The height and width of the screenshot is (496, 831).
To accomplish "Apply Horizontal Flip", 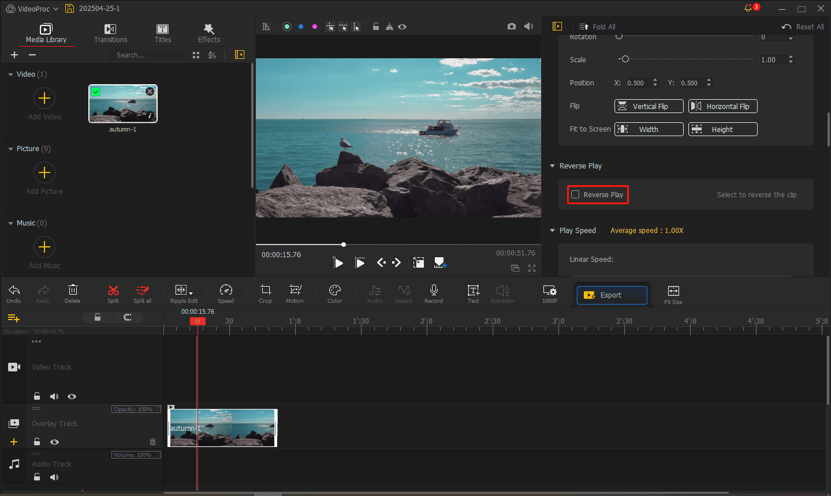I will 723,106.
